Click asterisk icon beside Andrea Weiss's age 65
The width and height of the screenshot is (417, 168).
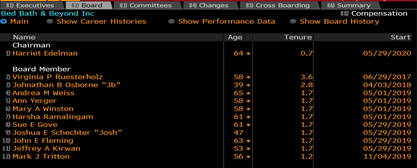click(x=248, y=93)
